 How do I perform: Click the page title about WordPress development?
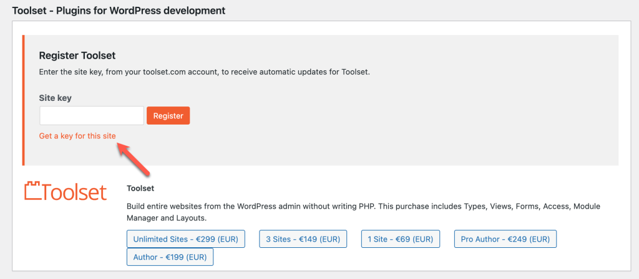point(119,10)
